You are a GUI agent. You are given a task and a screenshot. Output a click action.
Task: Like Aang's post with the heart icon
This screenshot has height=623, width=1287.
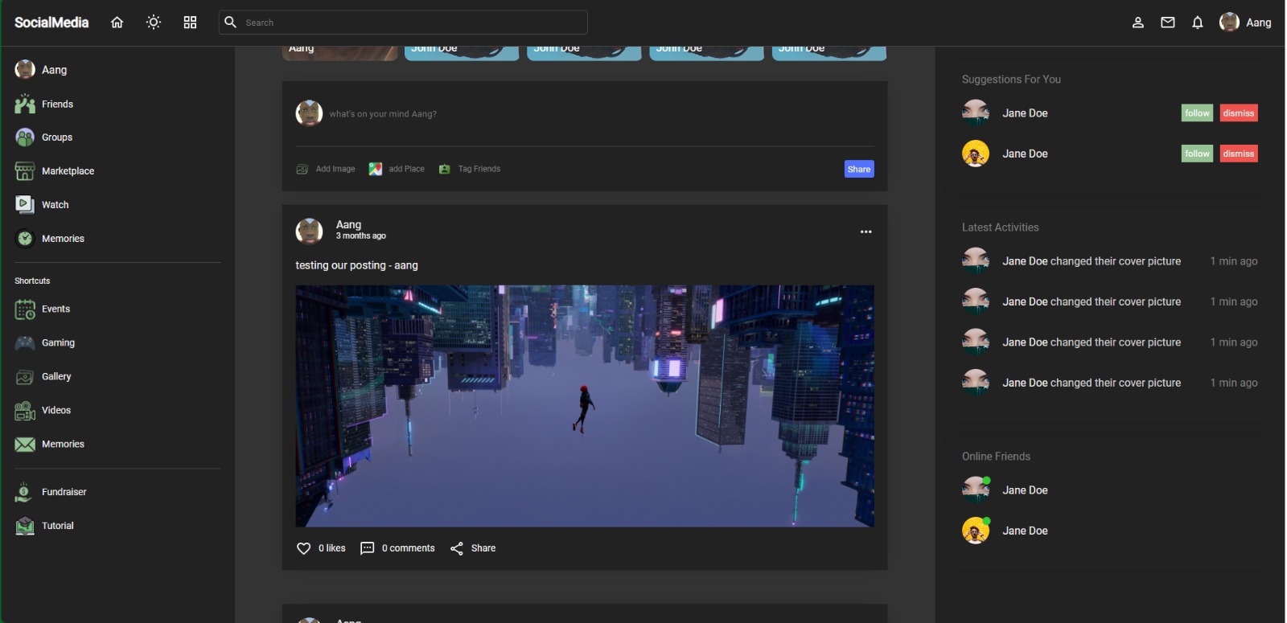[x=304, y=548]
